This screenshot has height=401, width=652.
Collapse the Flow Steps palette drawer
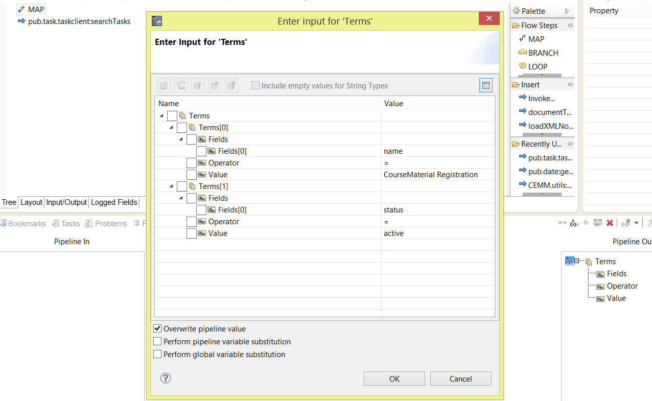tap(570, 25)
